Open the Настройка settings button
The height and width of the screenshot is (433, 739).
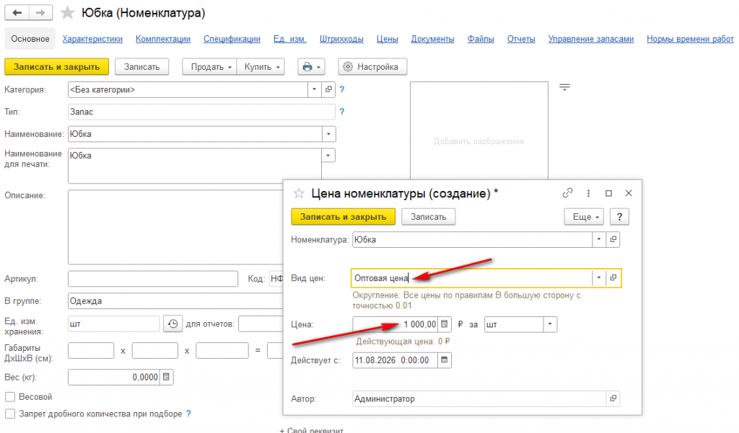(x=372, y=67)
